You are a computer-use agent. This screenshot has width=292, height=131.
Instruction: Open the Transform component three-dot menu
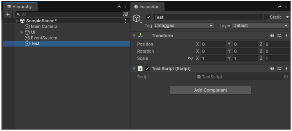(286, 36)
